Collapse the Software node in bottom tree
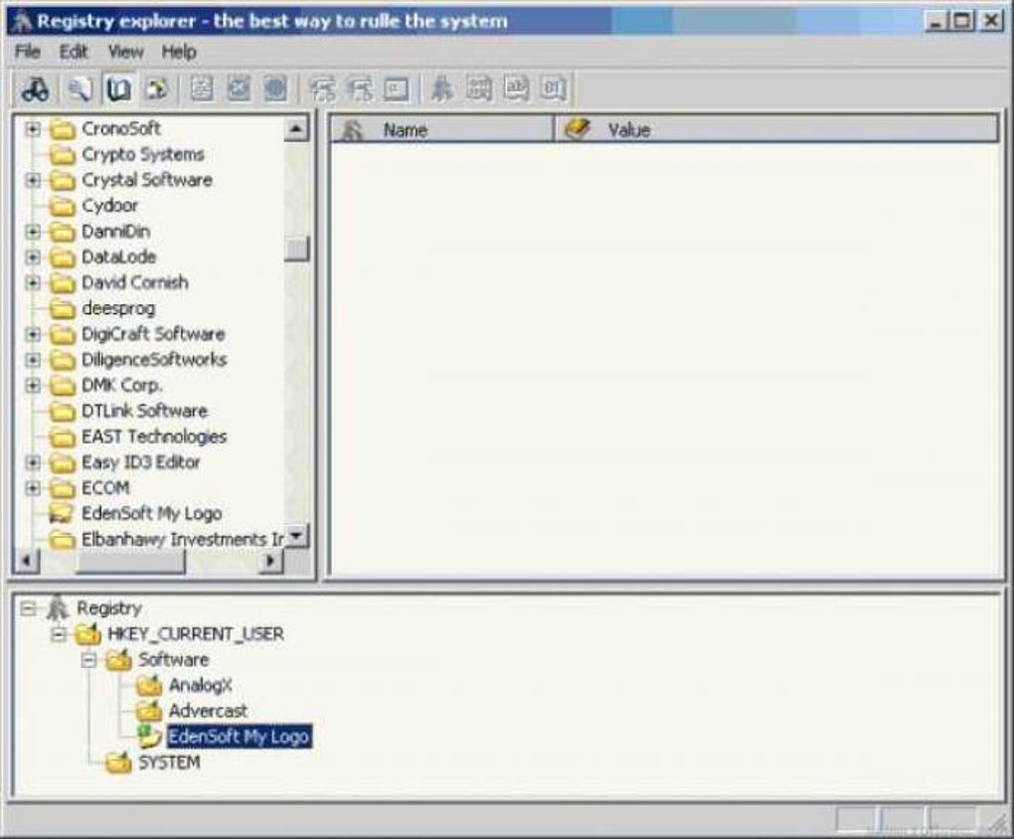The height and width of the screenshot is (839, 1014). [89, 660]
